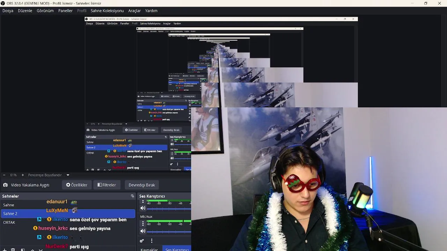Click the Mic/Aux green level meter

(169, 221)
